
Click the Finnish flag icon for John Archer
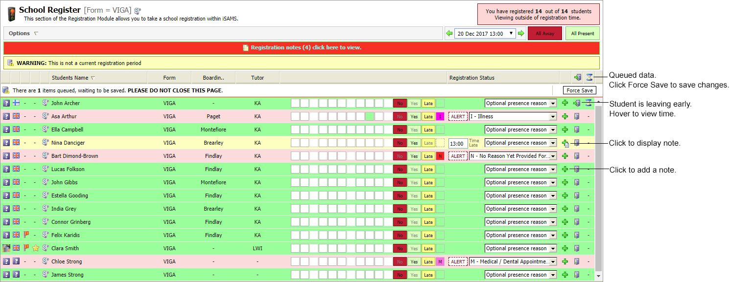click(x=16, y=103)
